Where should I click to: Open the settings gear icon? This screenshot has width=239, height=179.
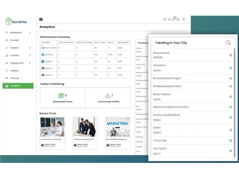(x=178, y=20)
